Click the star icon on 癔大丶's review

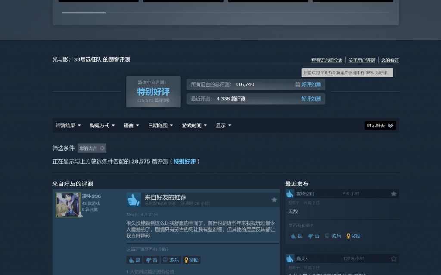(x=393, y=259)
